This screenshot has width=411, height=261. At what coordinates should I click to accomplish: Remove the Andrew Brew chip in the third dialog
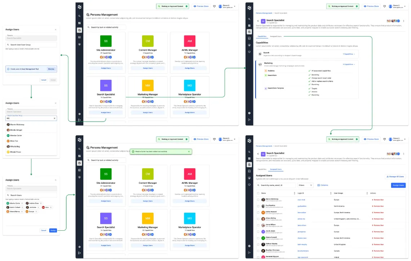[x=41, y=203]
